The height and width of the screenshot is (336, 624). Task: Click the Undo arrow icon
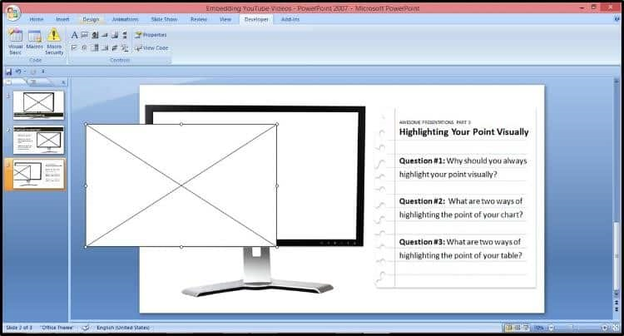(x=17, y=72)
